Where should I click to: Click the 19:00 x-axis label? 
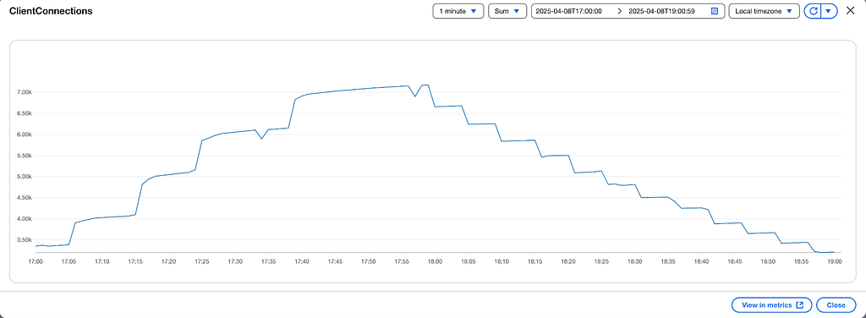coord(834,261)
